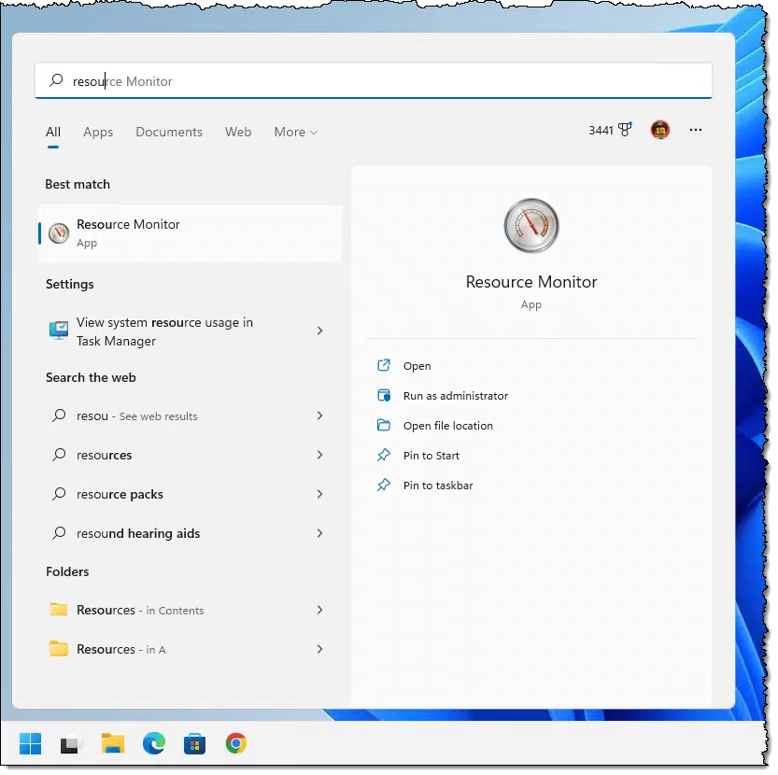Screen dimensions: 778x775
Task: Switch to the Web search tab
Action: click(x=237, y=132)
